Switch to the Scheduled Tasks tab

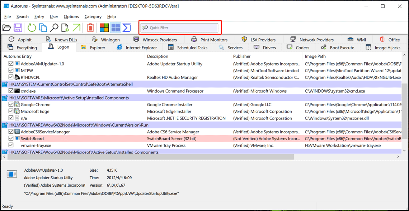[188, 48]
